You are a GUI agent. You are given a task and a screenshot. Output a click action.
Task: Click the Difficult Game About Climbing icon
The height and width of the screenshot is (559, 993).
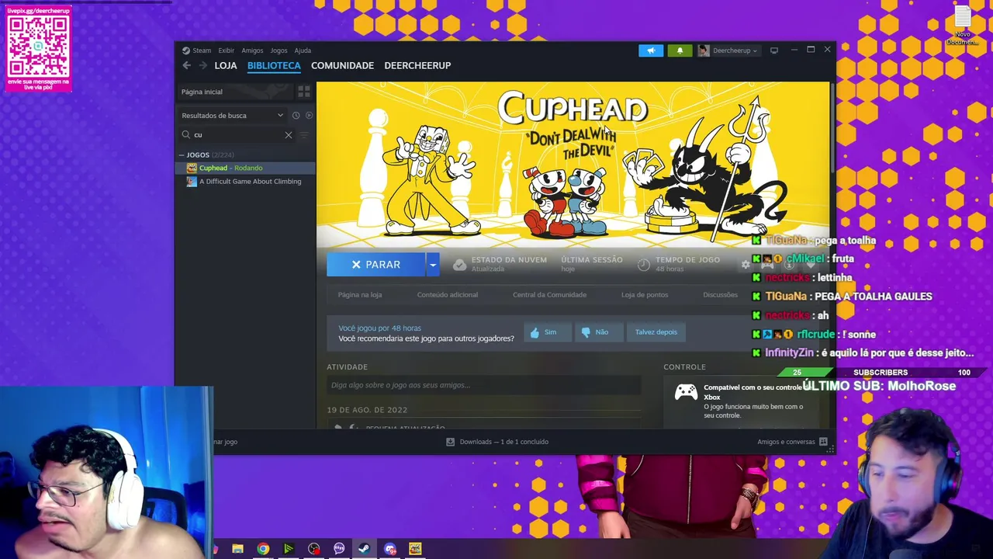point(192,182)
